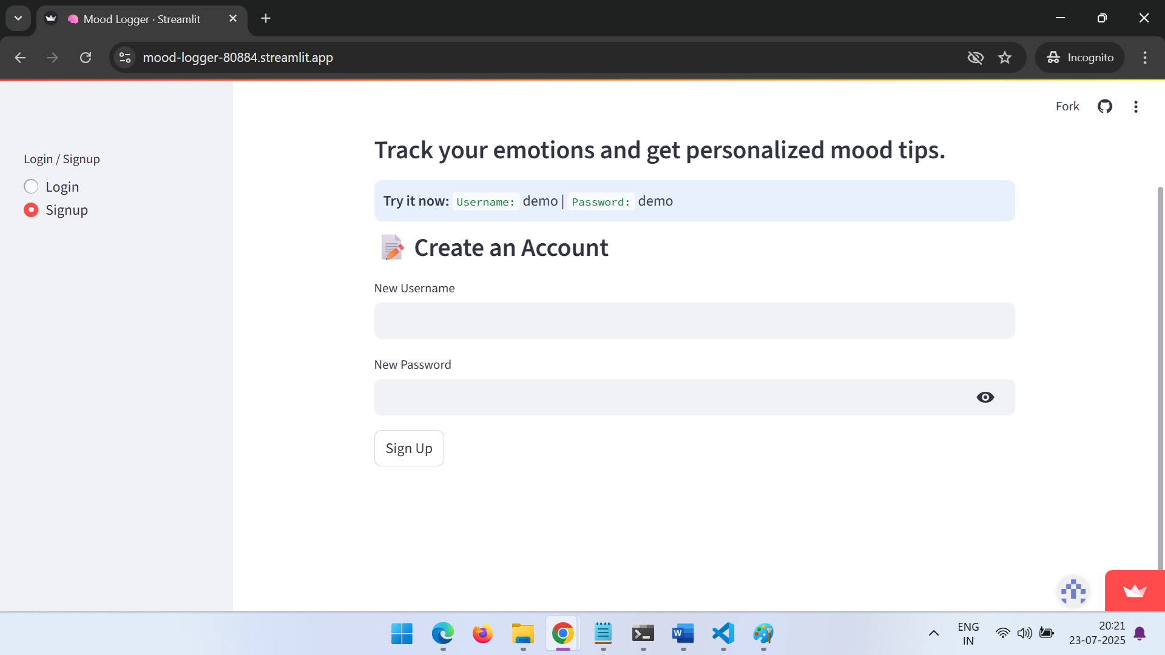Open the GitHub repository icon

coord(1105,107)
